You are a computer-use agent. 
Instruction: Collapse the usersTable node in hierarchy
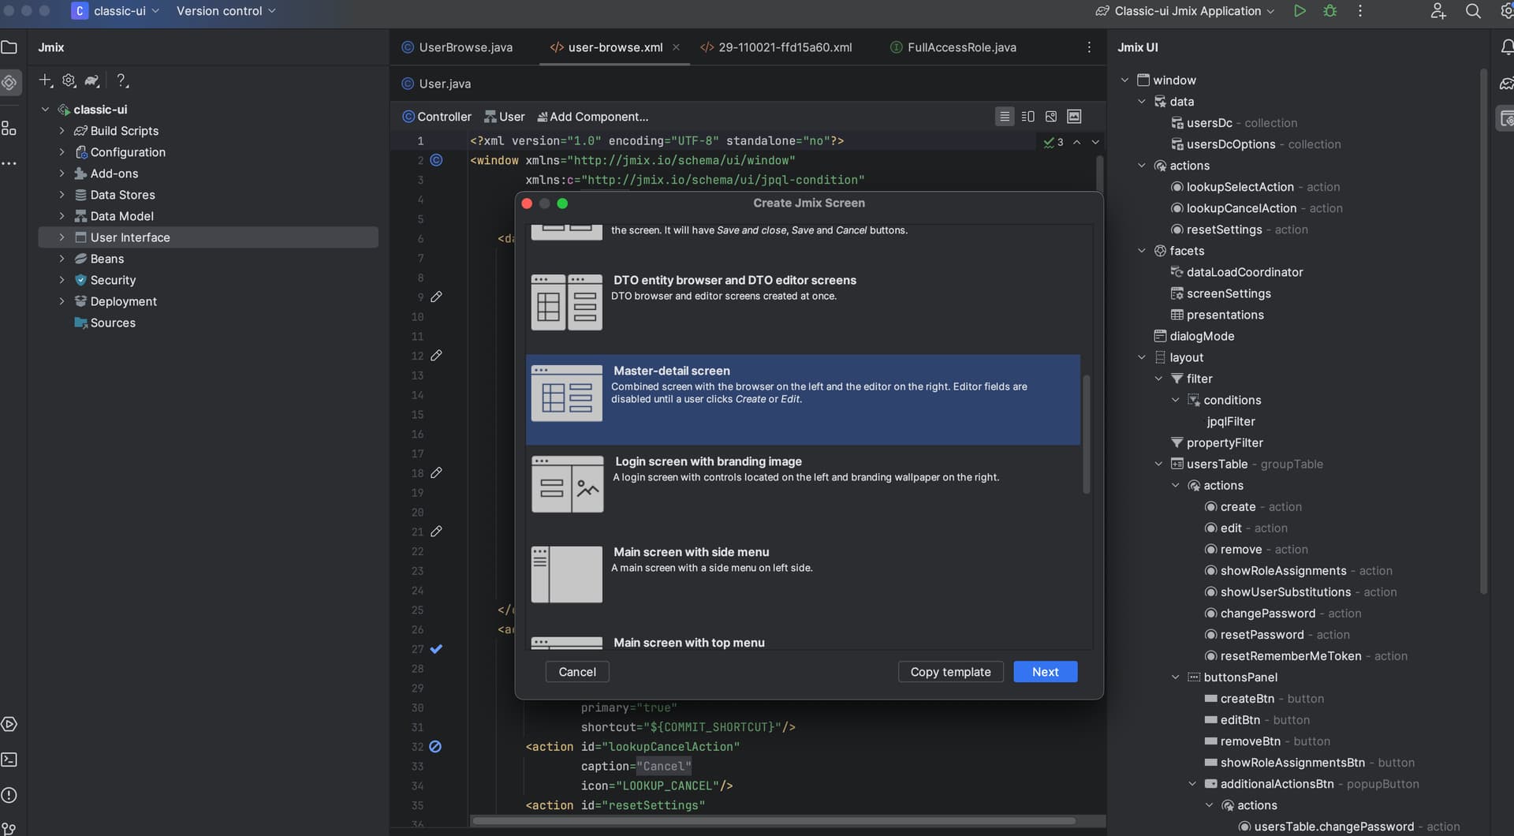[1158, 465]
